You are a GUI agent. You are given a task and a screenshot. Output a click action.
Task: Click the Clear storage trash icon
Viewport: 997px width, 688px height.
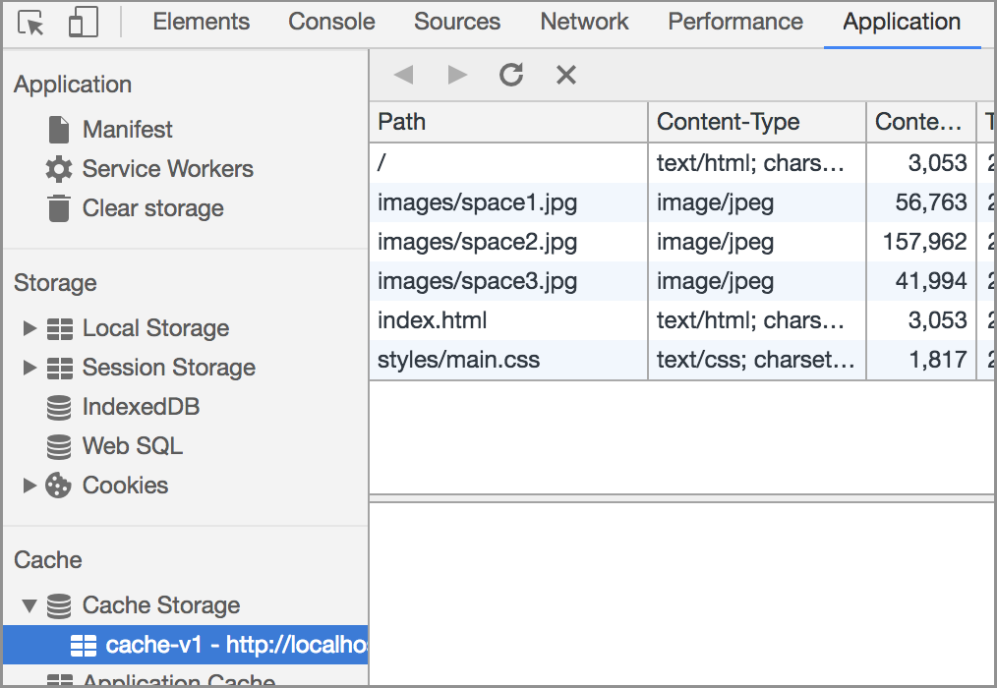(x=59, y=208)
